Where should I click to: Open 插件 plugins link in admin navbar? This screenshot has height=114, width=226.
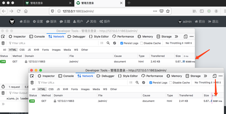tap(105, 22)
